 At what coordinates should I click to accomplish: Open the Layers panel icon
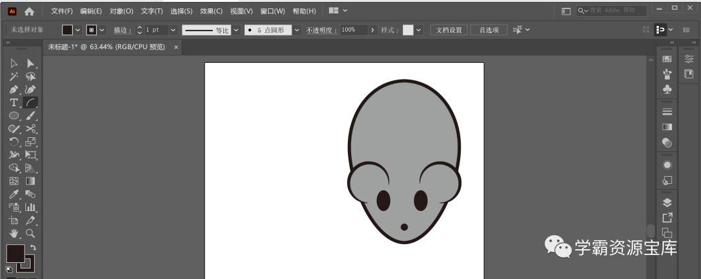tap(667, 203)
